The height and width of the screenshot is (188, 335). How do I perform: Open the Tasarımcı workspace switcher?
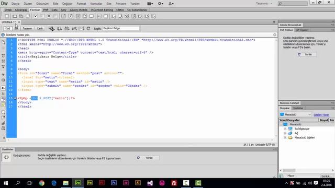pyautogui.click(x=264, y=4)
